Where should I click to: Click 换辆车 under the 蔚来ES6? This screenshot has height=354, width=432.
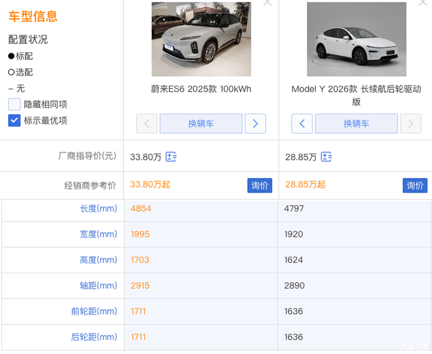(201, 124)
